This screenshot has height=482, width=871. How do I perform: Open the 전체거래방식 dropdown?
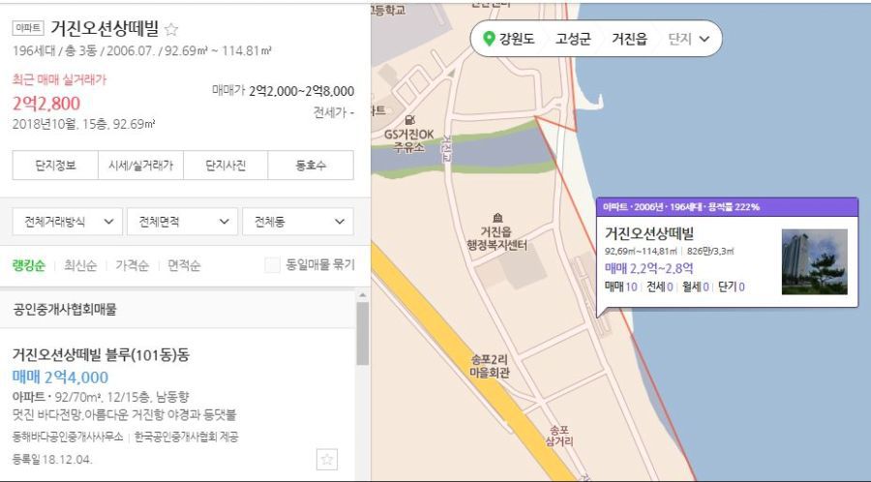click(67, 222)
